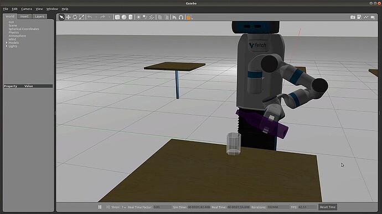Add a point light
Image resolution: width=382 pixels, height=214 pixels.
(x=138, y=17)
